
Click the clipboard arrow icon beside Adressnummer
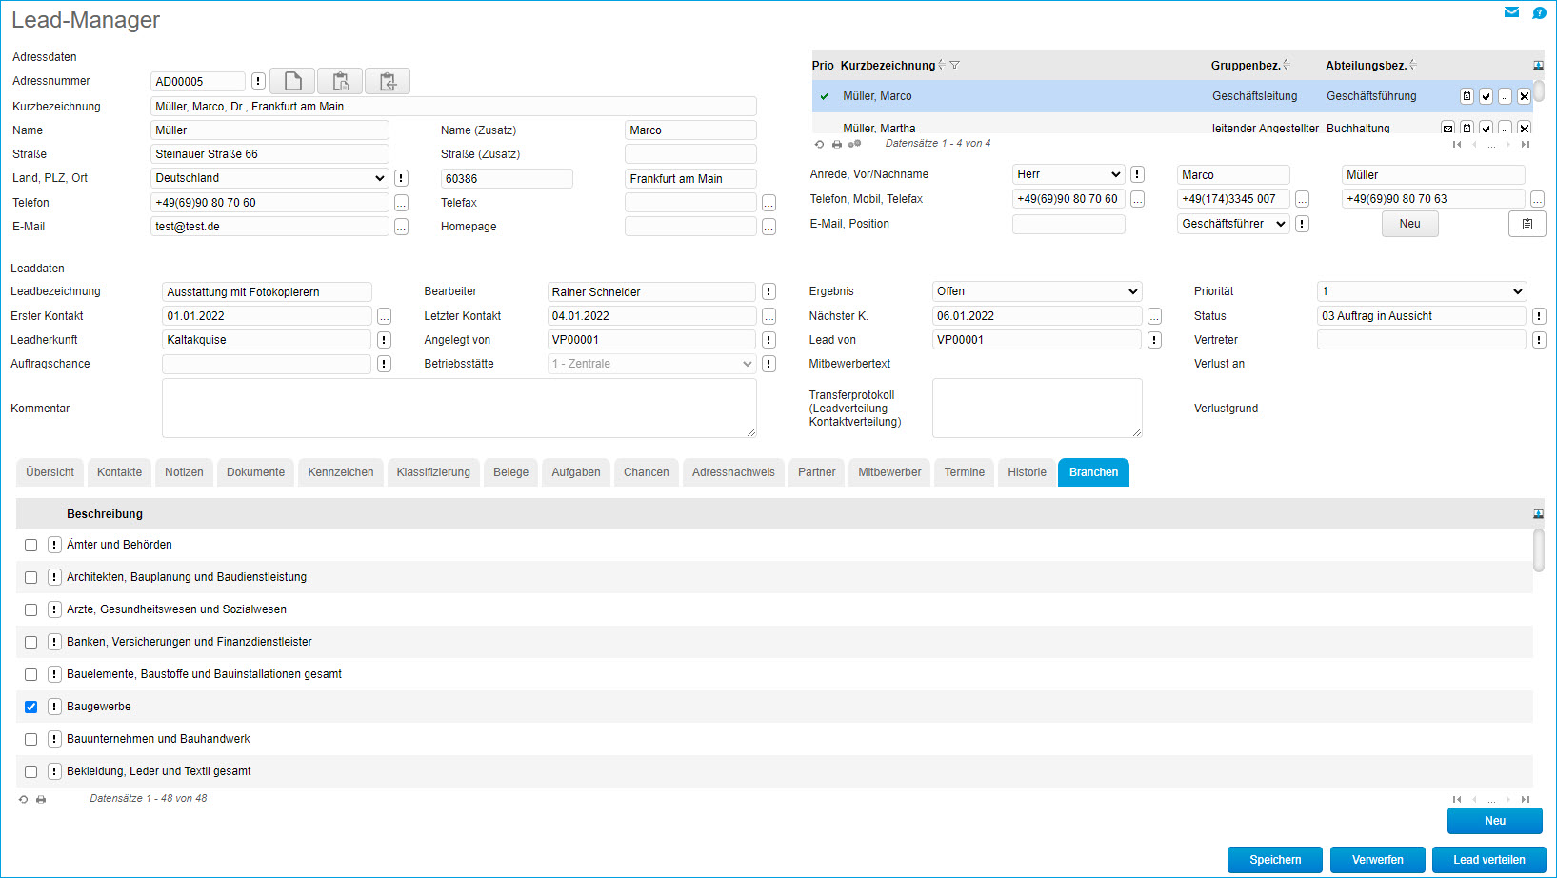click(388, 81)
